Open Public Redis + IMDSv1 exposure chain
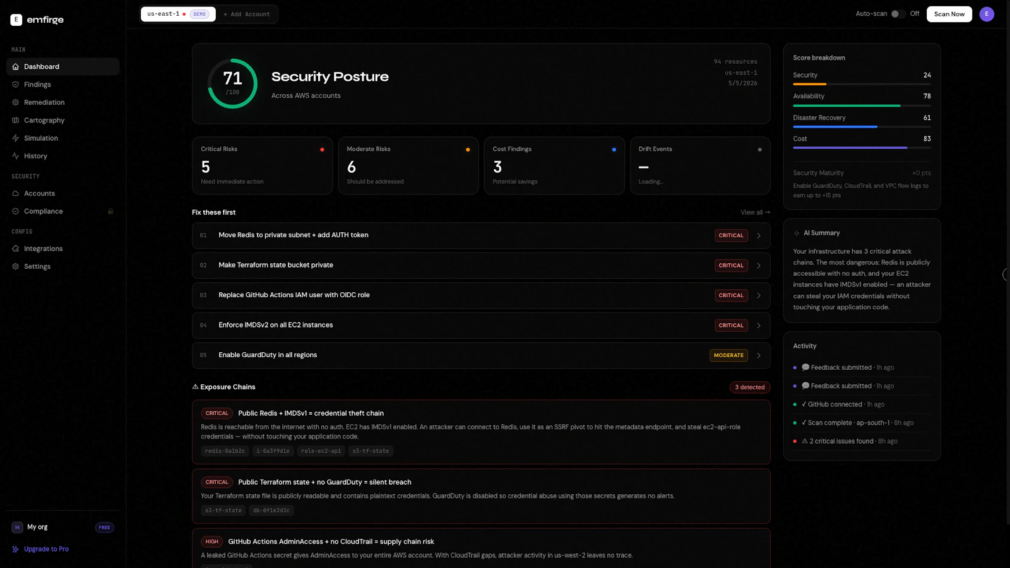The image size is (1010, 568). pos(481,432)
